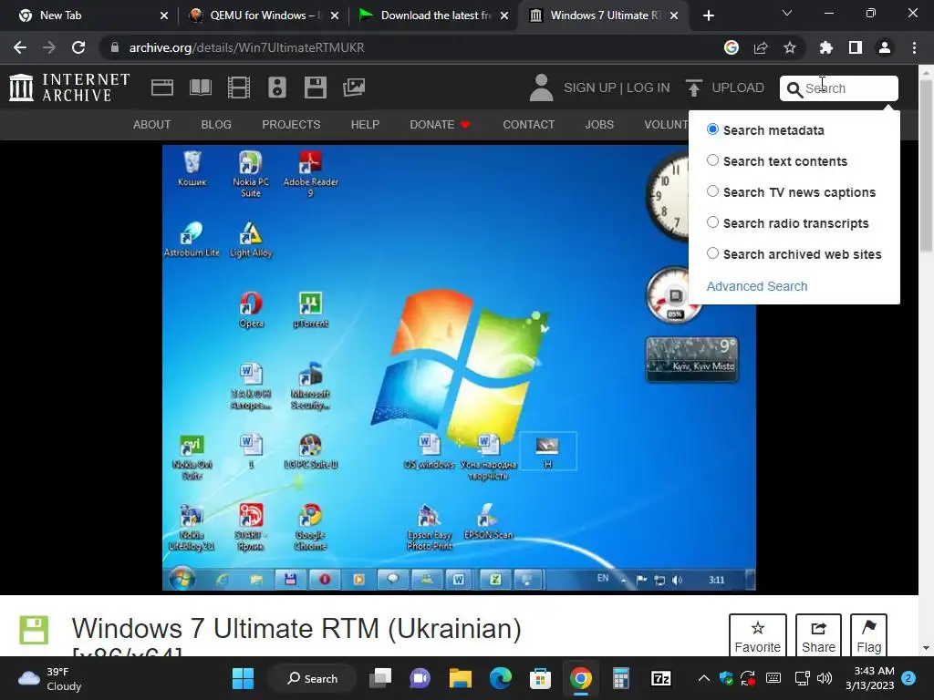The height and width of the screenshot is (700, 934).
Task: Go back with browser back arrow
Action: [x=20, y=47]
